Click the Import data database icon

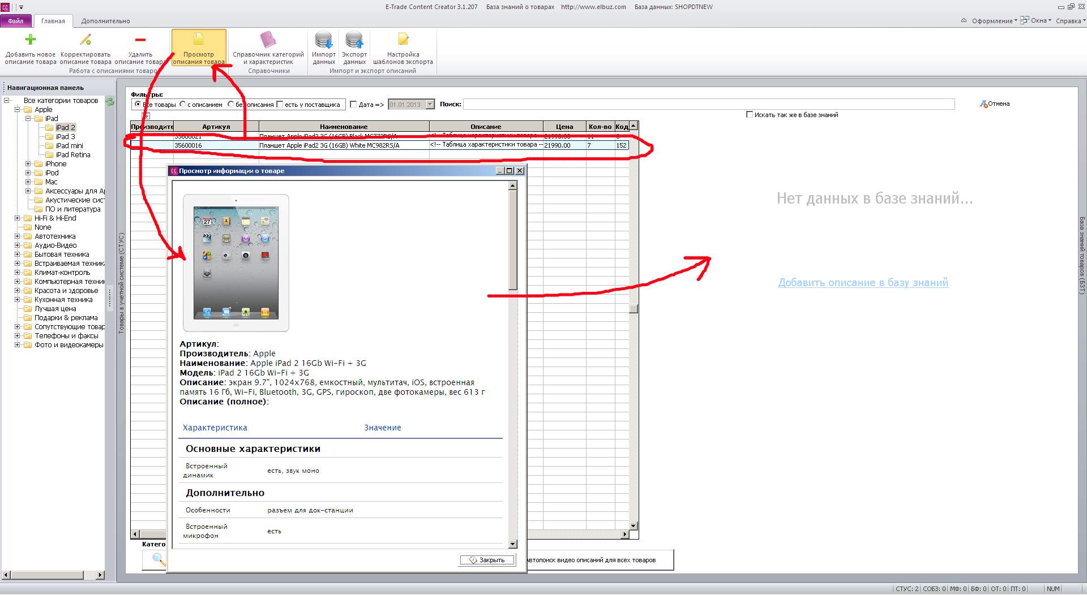click(x=324, y=40)
